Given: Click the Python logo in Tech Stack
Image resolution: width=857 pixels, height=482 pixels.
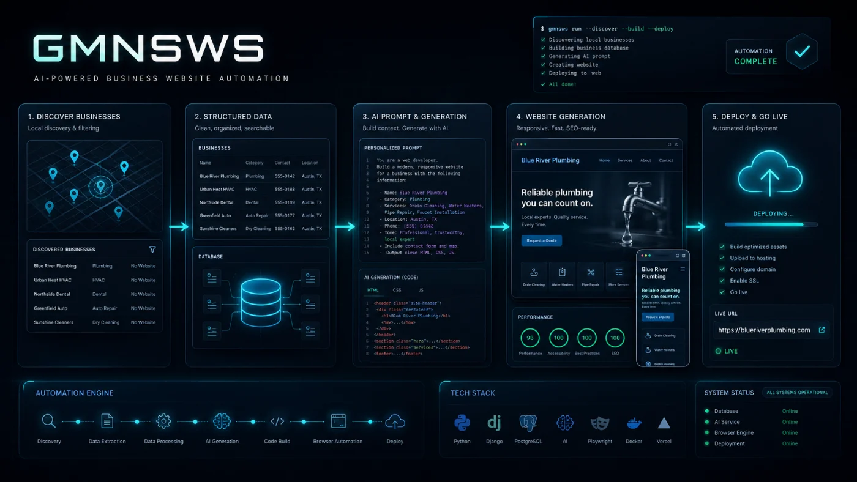Looking at the screenshot, I should pos(462,423).
